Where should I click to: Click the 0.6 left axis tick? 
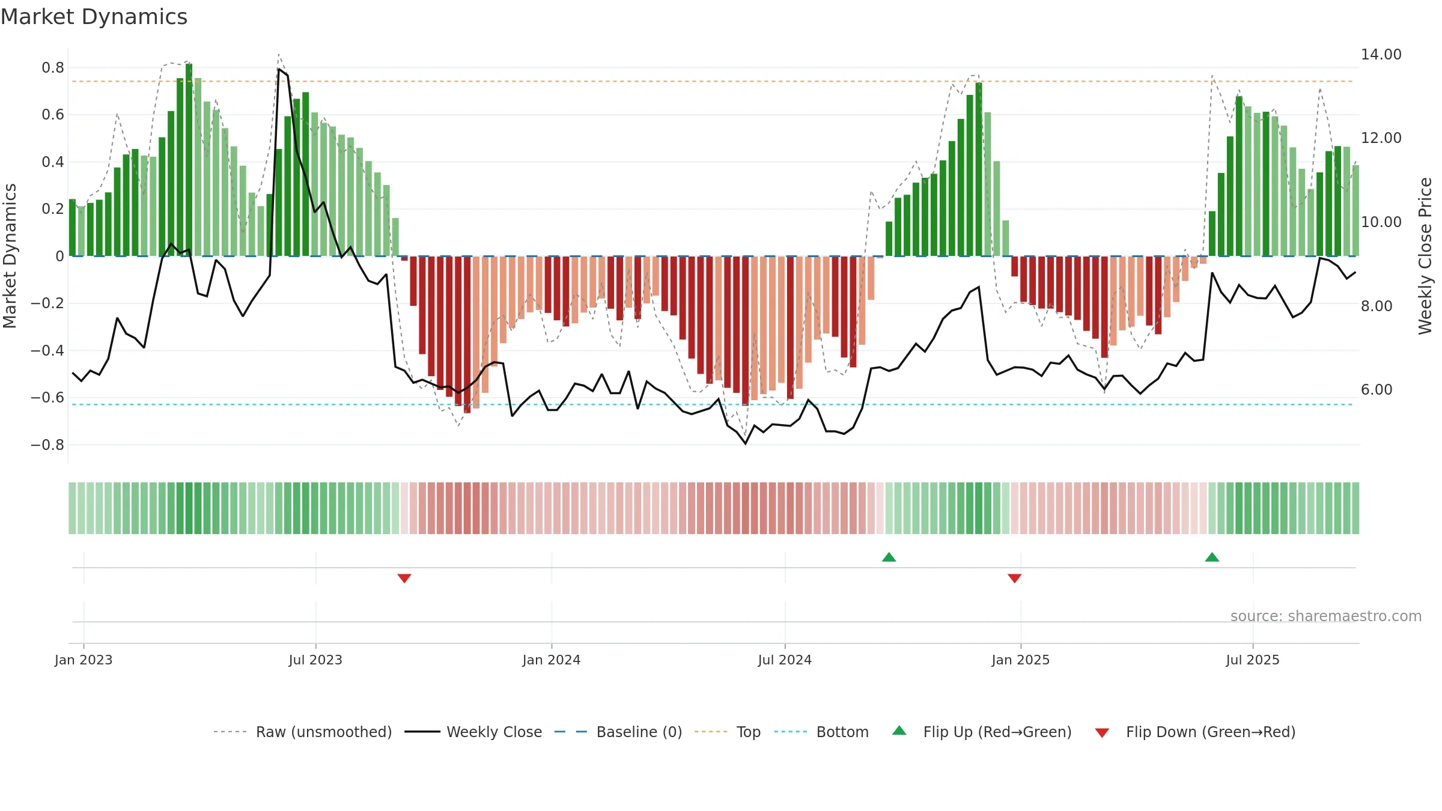coord(53,114)
